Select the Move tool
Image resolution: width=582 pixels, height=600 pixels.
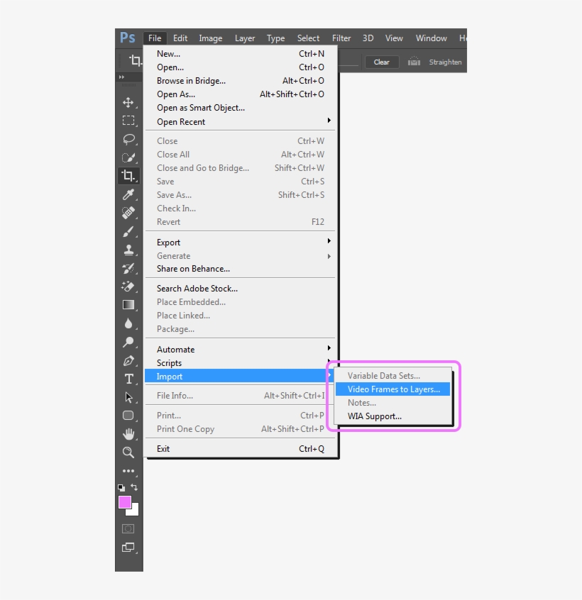point(128,103)
